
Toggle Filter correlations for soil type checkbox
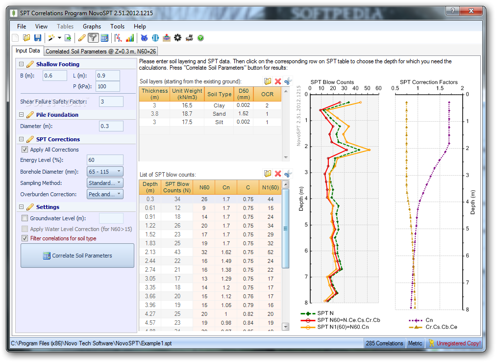pyautogui.click(x=25, y=238)
